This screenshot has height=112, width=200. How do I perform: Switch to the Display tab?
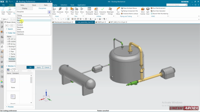[x=25, y=8]
